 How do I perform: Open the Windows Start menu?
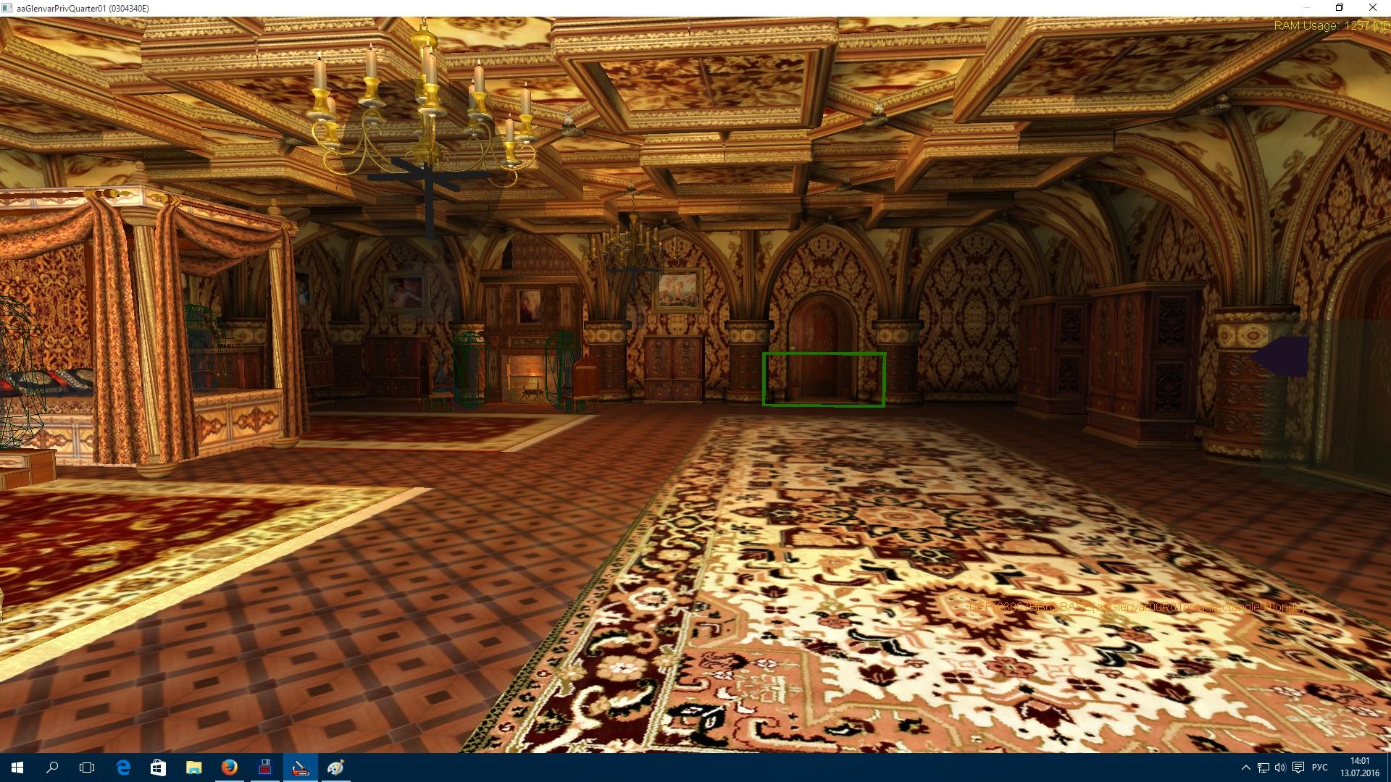(17, 768)
